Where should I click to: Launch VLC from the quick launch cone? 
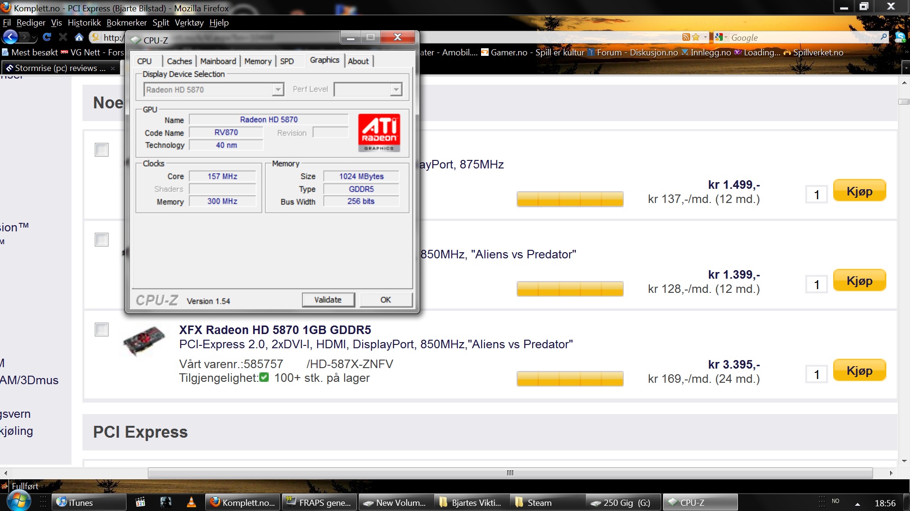(191, 502)
